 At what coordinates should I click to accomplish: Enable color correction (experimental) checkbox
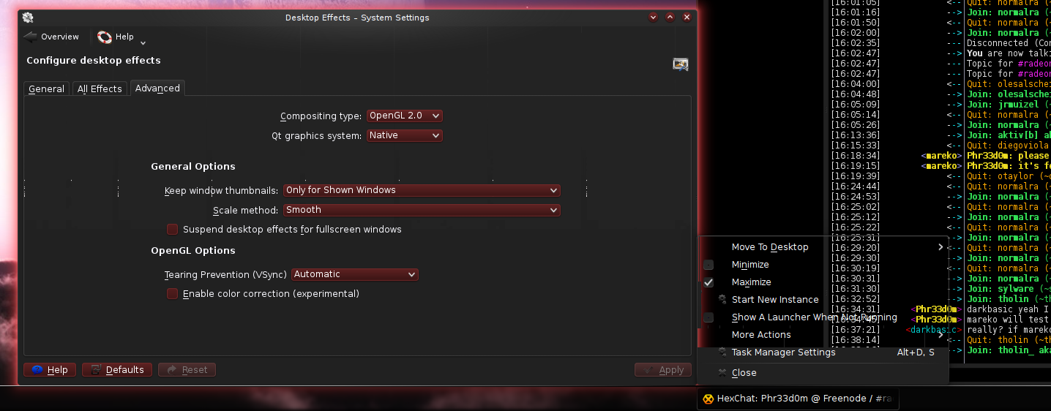pyautogui.click(x=173, y=294)
